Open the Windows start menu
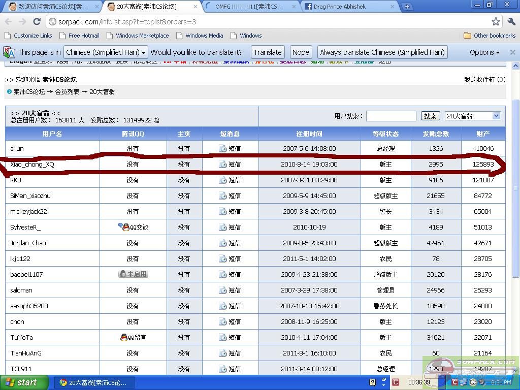The image size is (520, 390). tap(24, 382)
